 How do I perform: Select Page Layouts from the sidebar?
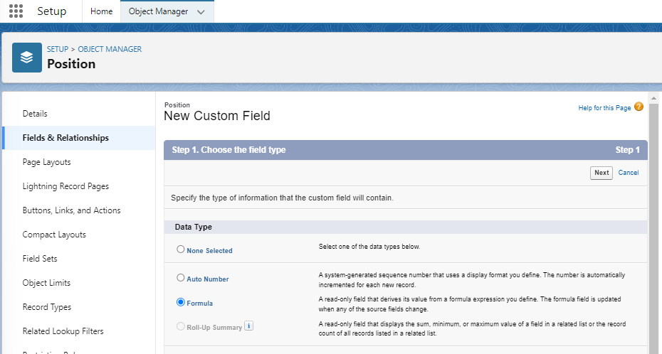tap(47, 162)
